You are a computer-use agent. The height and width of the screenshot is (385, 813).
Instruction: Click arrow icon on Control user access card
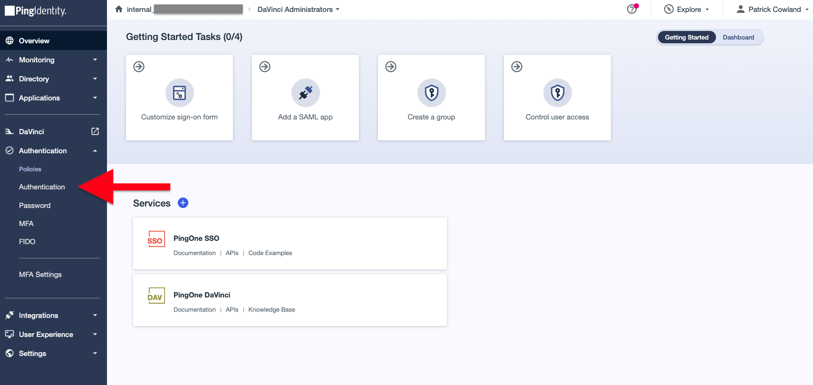517,67
